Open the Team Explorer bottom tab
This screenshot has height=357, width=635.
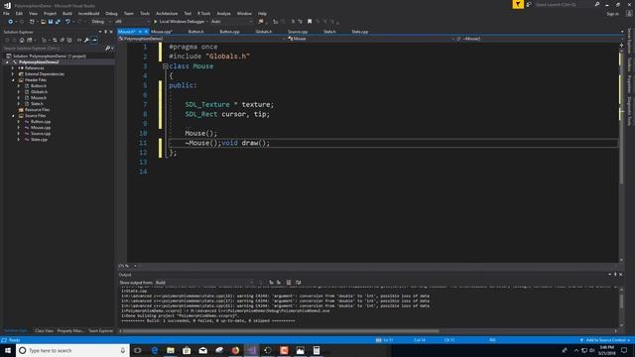pos(100,331)
